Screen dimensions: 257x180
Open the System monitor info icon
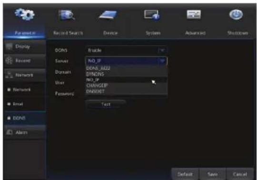coord(152,15)
